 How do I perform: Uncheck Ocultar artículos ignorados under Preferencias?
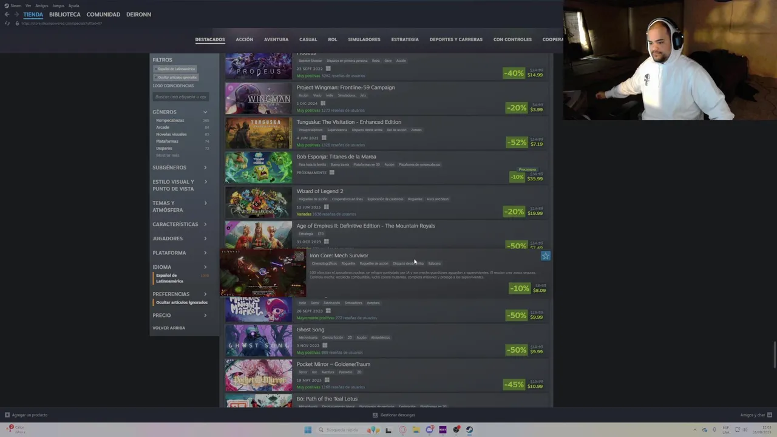(x=181, y=302)
